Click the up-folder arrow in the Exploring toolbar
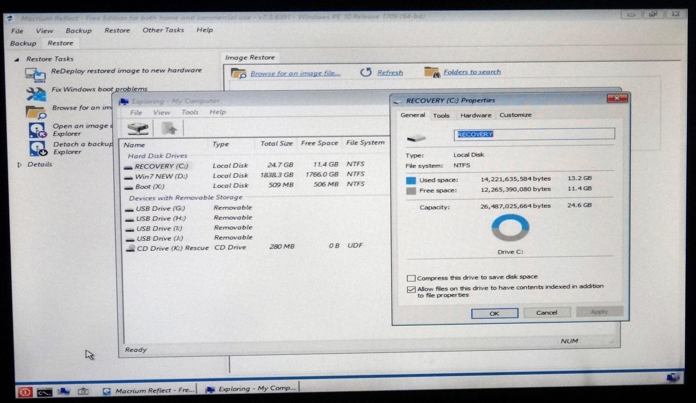This screenshot has width=696, height=403. (x=170, y=128)
